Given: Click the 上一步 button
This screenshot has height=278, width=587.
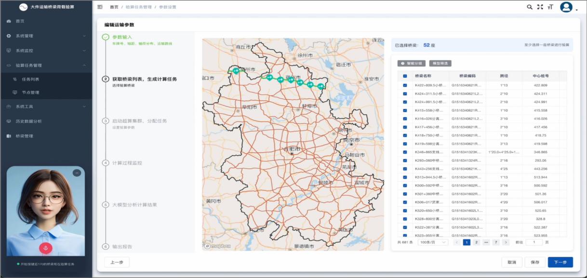Looking at the screenshot, I should pyautogui.click(x=117, y=263).
